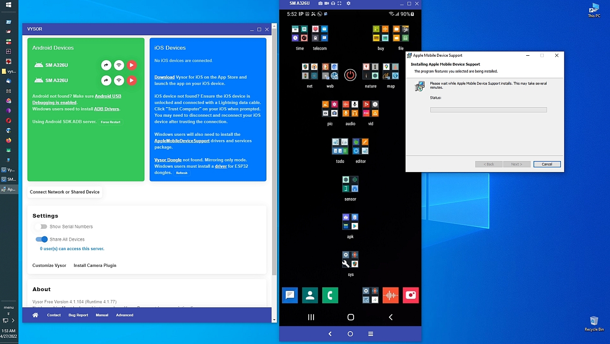Toggle audio headphones icon in device window

tap(333, 3)
